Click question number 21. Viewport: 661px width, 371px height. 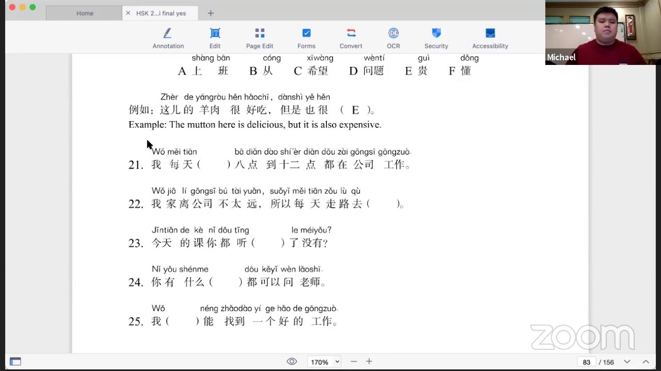(135, 165)
